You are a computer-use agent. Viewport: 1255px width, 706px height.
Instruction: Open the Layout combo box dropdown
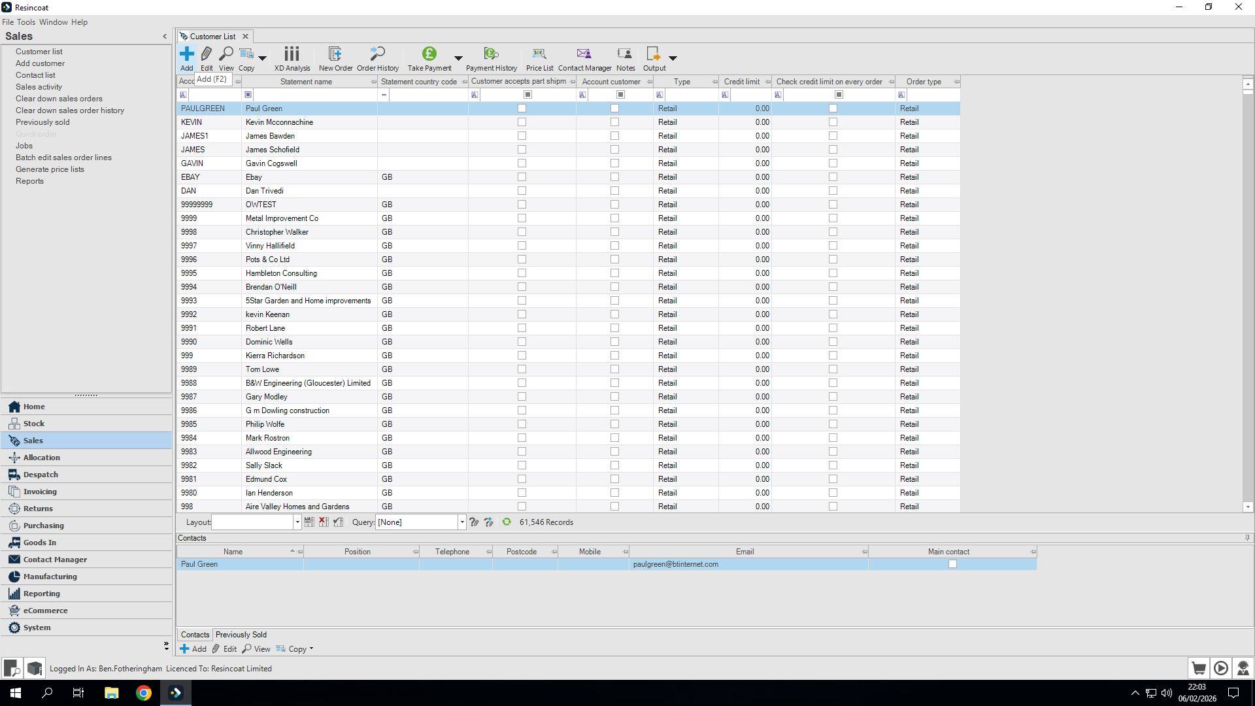pyautogui.click(x=297, y=522)
